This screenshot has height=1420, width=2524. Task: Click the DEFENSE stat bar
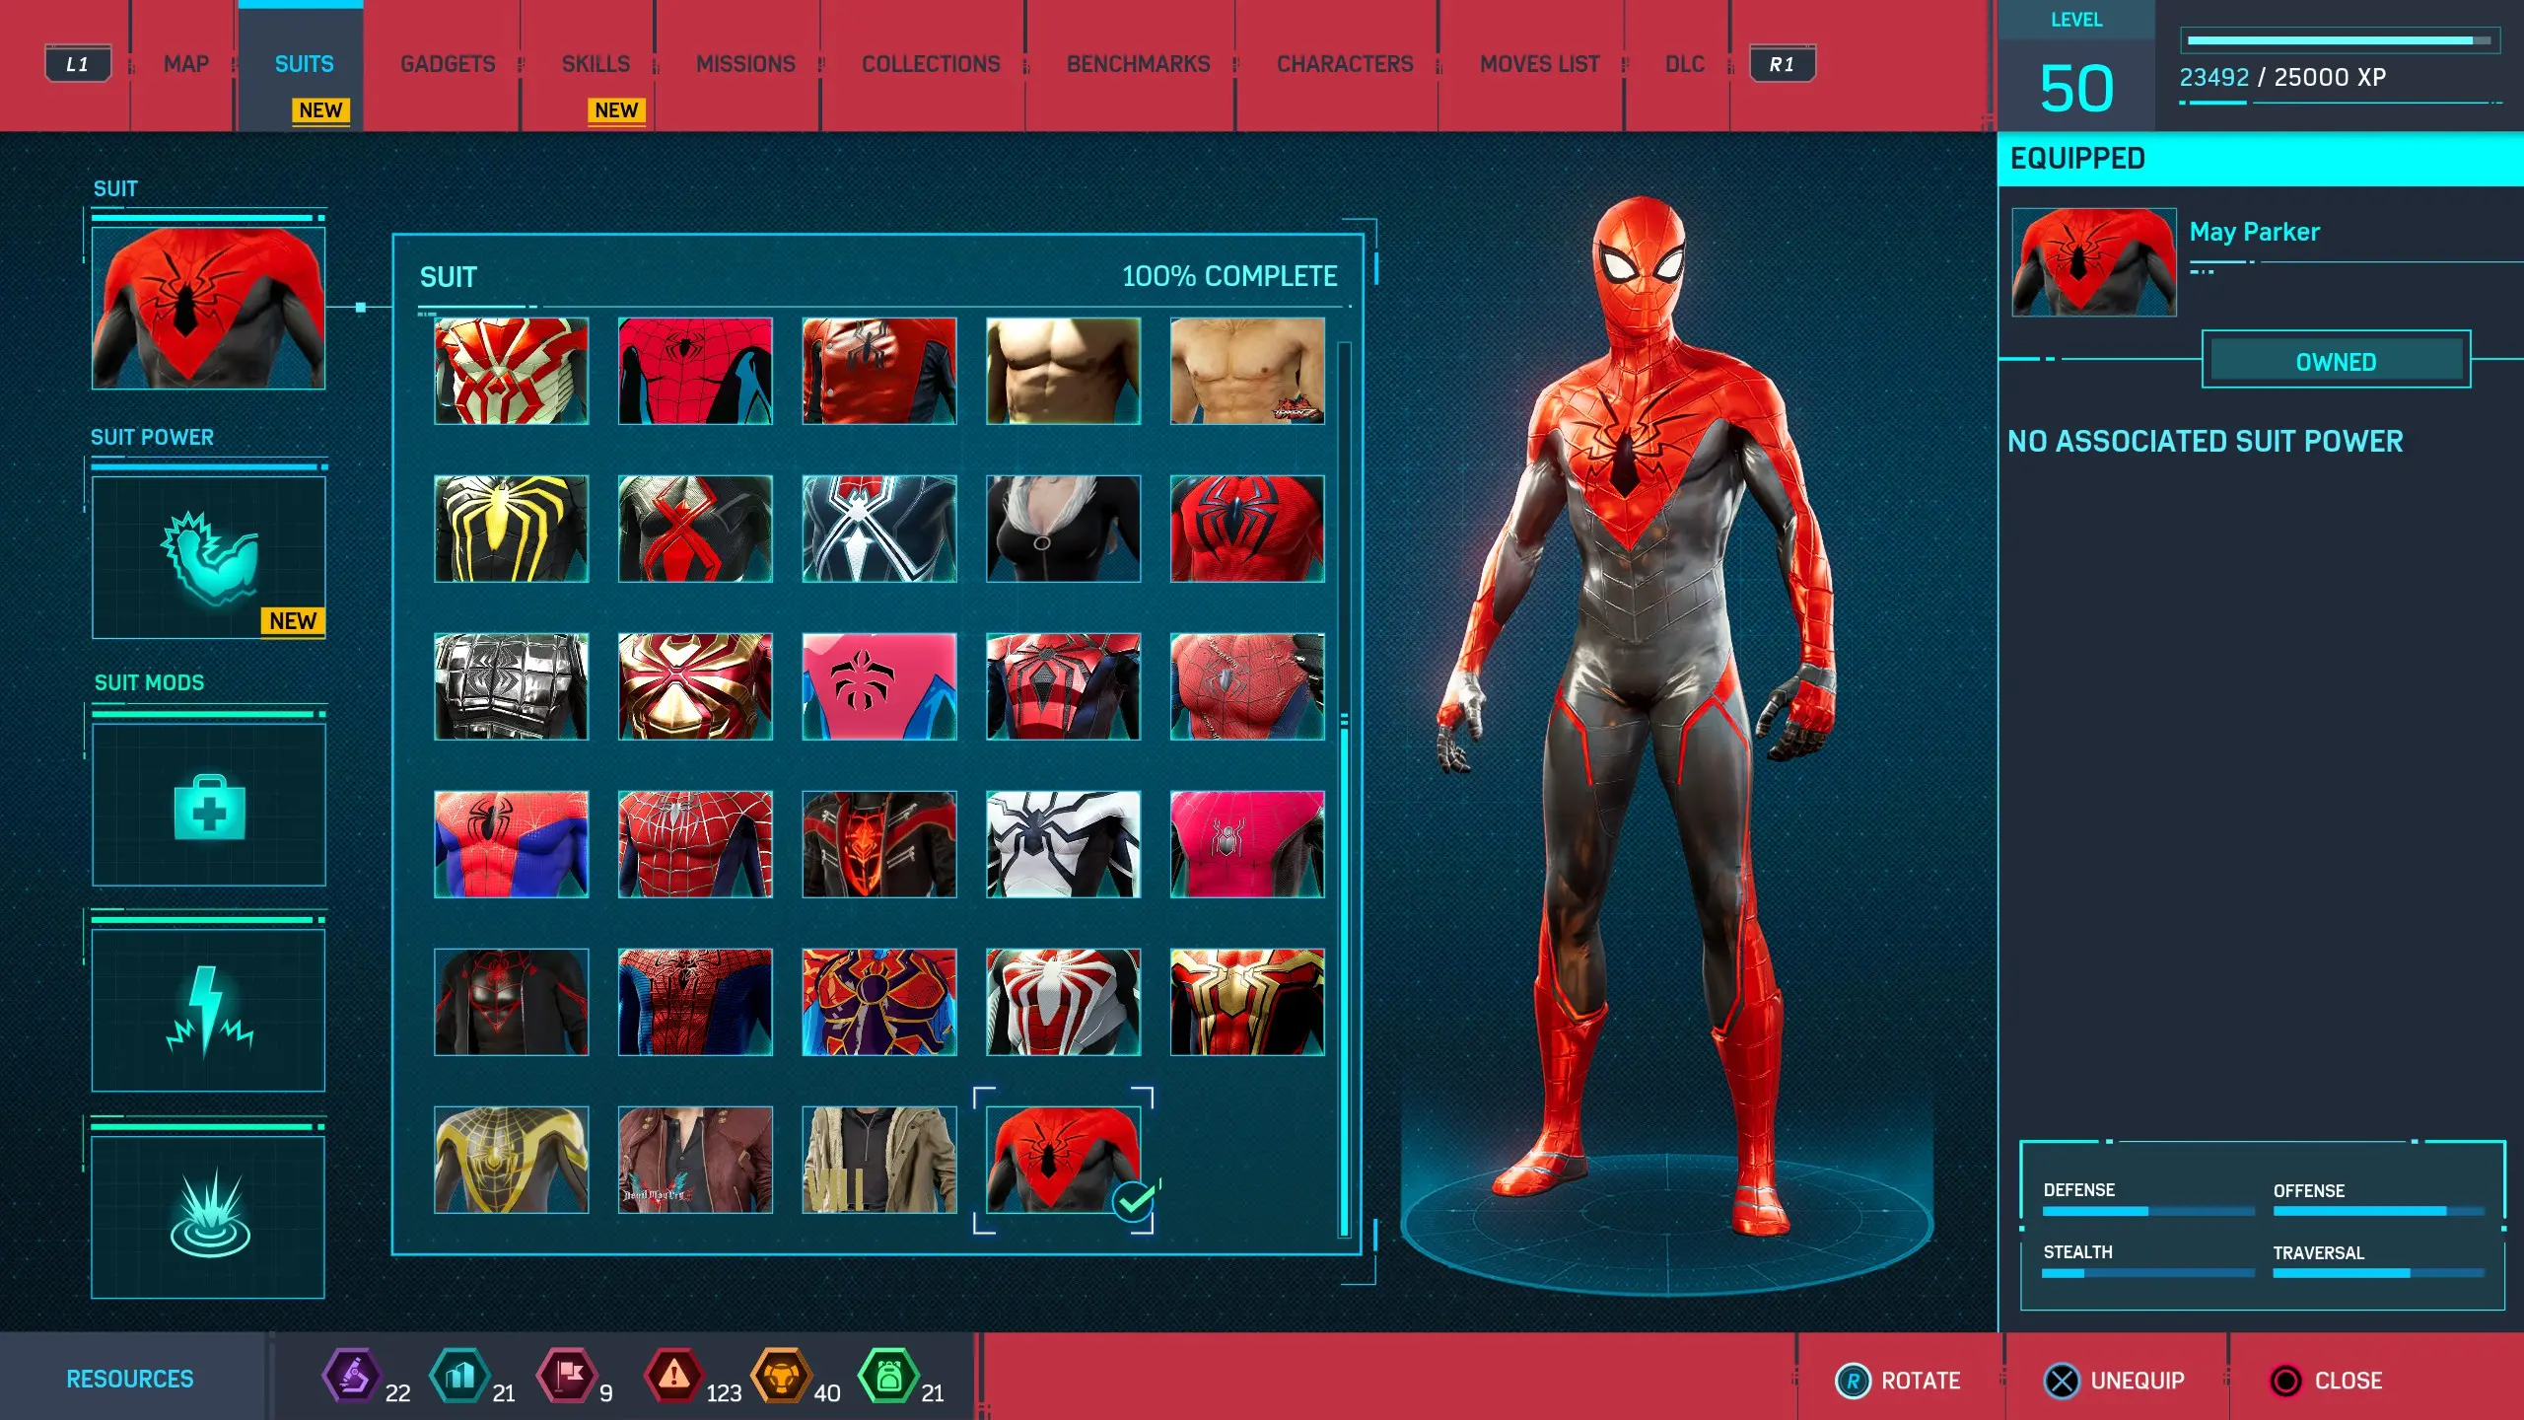2147,1211
